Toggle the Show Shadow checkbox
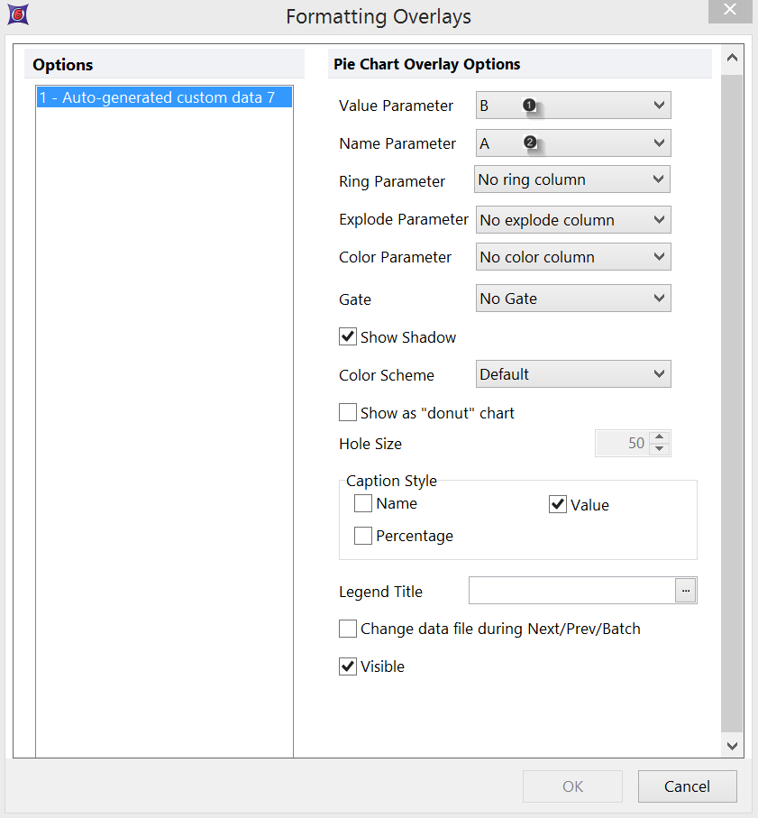 click(348, 337)
